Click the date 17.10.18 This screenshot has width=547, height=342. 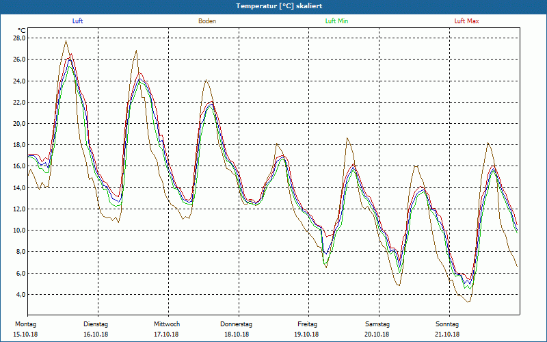(166, 334)
